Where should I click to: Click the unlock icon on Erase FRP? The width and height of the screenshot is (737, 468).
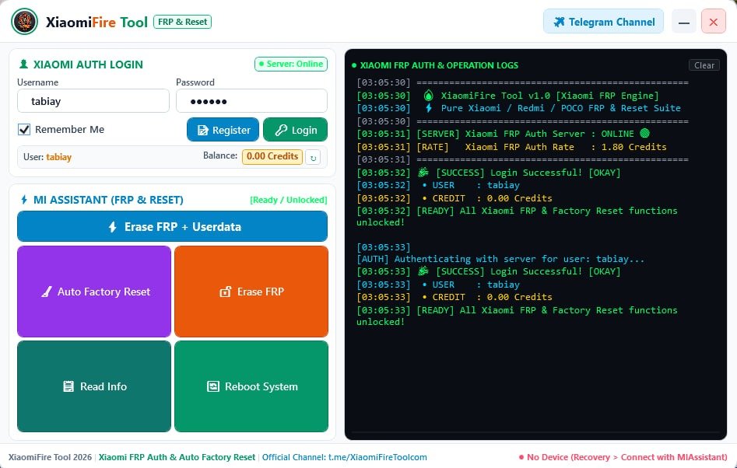(226, 292)
